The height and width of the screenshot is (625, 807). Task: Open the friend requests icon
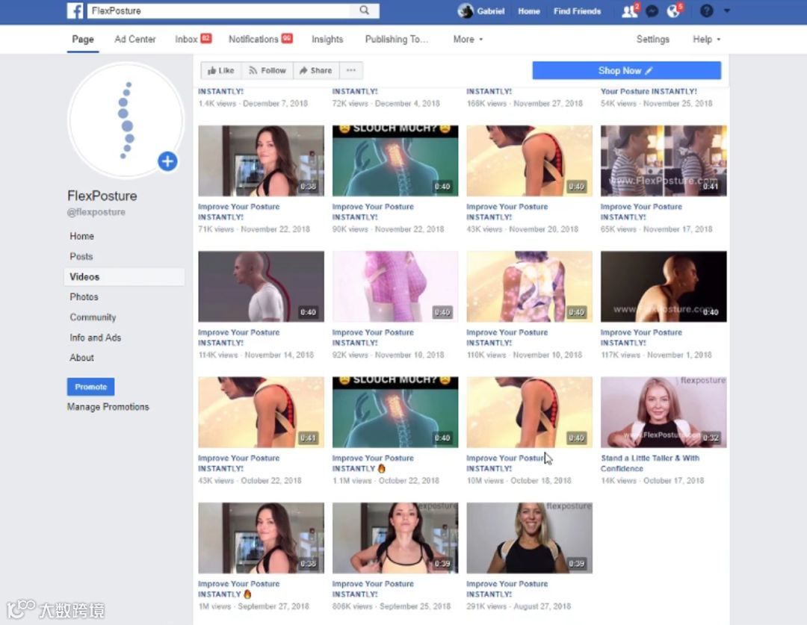pos(629,10)
